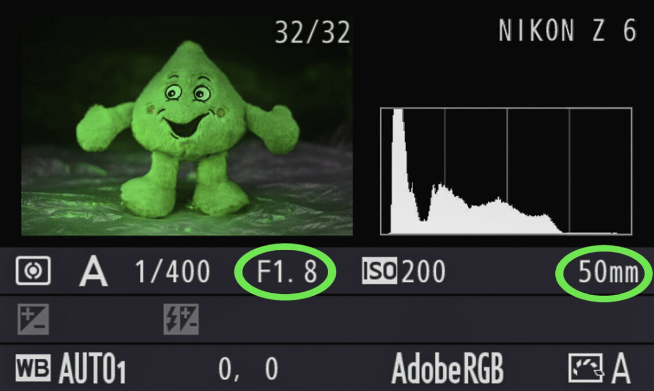654x391 pixels.
Task: Click the exposure compensation icon
Action: 33,319
